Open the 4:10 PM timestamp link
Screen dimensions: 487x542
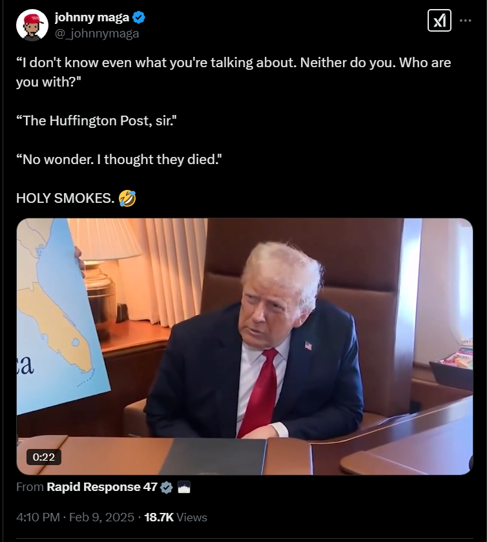(x=38, y=517)
